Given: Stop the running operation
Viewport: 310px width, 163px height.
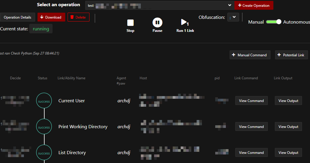Looking at the screenshot, I should pos(130,26).
